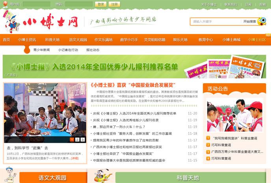Focus the keyword search input field
This screenshot has height=183, width=271.
click(x=215, y=21)
